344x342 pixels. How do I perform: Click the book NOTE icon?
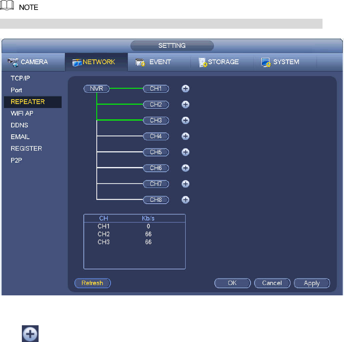coord(7,5)
